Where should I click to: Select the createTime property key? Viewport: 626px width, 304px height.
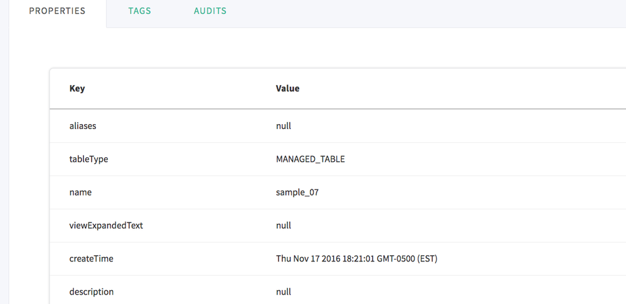(91, 258)
